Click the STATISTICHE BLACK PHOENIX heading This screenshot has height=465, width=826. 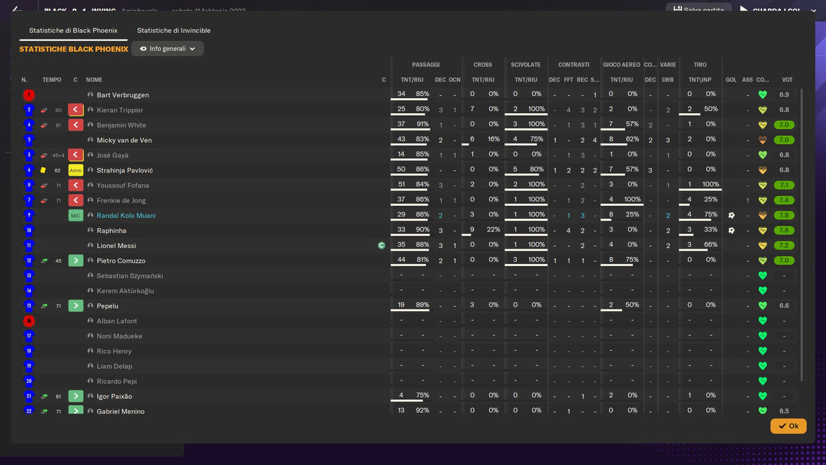[74, 49]
